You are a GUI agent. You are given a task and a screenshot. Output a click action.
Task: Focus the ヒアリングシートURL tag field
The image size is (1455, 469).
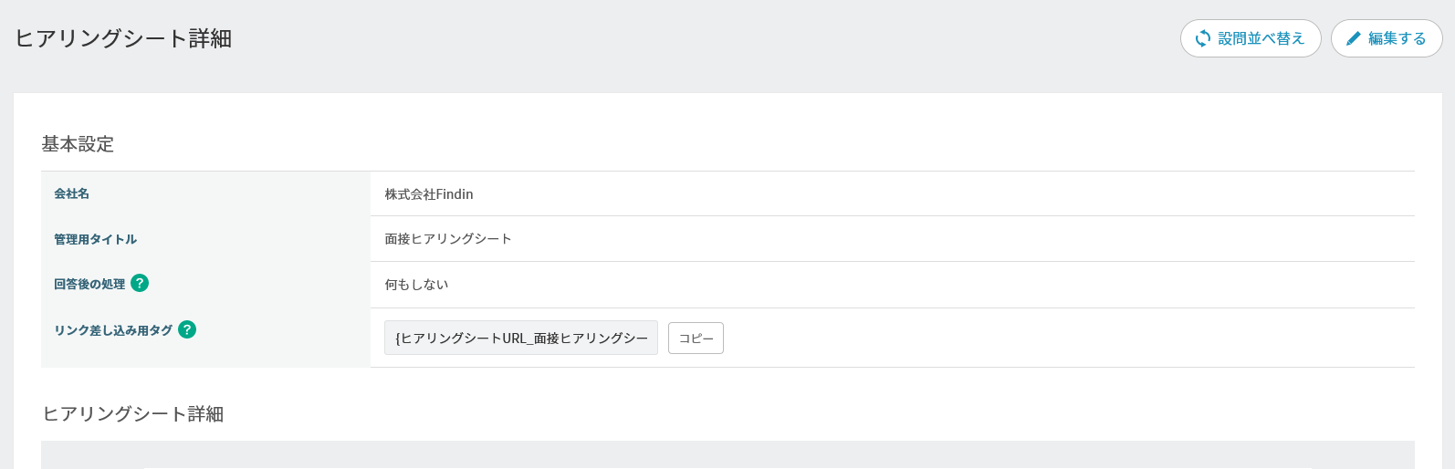pos(520,338)
